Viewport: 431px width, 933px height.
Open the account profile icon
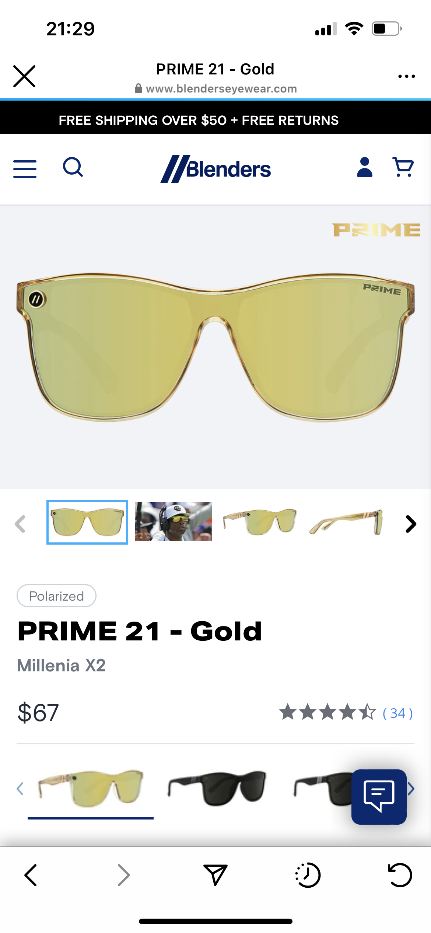click(x=365, y=167)
